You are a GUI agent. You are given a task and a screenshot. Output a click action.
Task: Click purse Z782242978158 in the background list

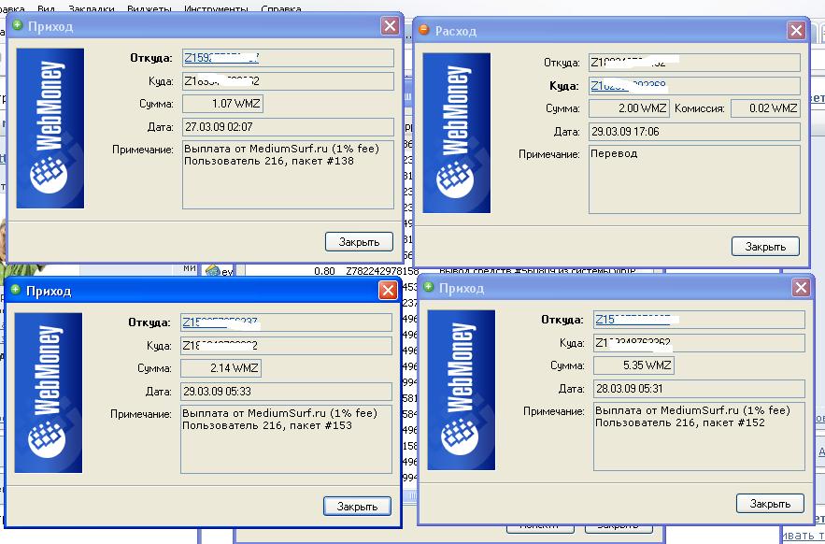click(382, 271)
